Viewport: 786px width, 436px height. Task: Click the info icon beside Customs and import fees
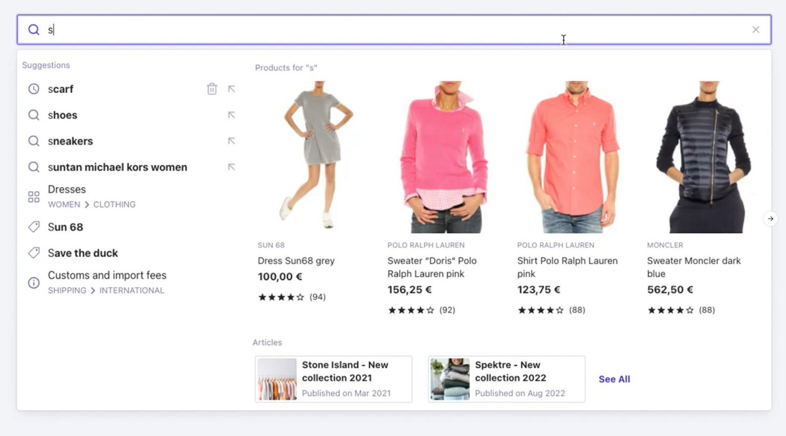[34, 283]
